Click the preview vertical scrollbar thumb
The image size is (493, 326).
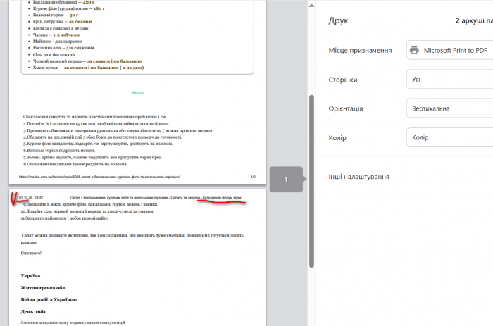click(311, 181)
